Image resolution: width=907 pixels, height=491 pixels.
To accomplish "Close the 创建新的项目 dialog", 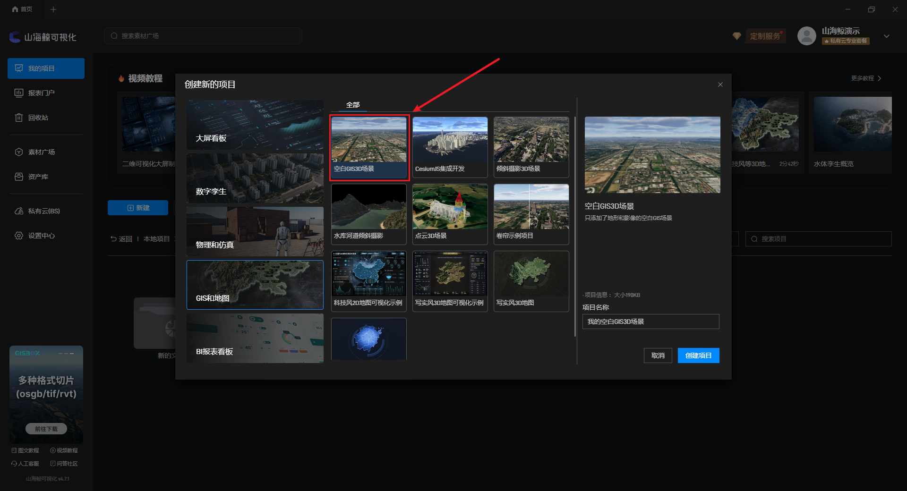I will click(x=720, y=85).
